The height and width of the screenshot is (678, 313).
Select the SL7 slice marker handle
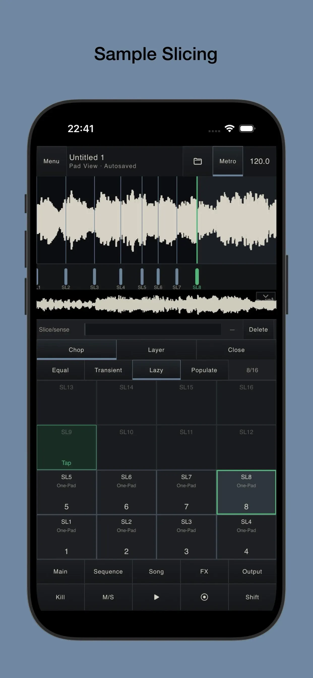[x=177, y=276]
